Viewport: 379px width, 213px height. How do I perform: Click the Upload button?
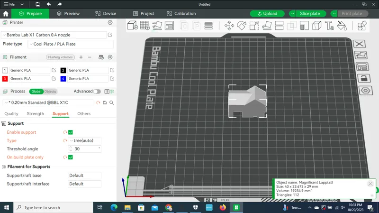(267, 14)
